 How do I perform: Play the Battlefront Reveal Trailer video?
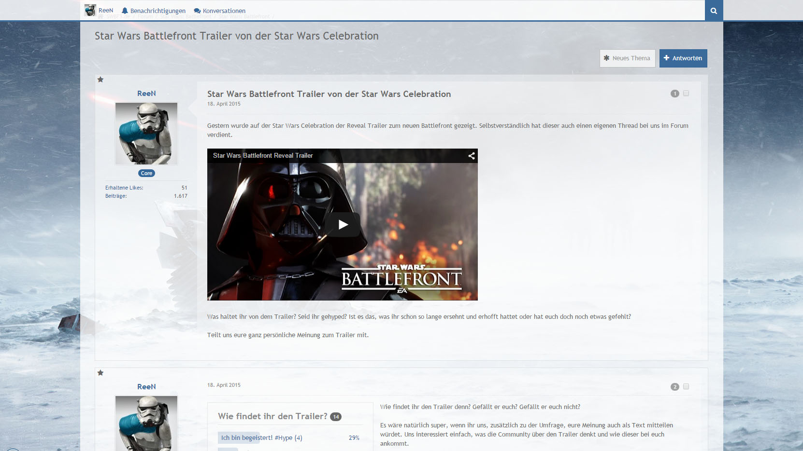(x=343, y=224)
